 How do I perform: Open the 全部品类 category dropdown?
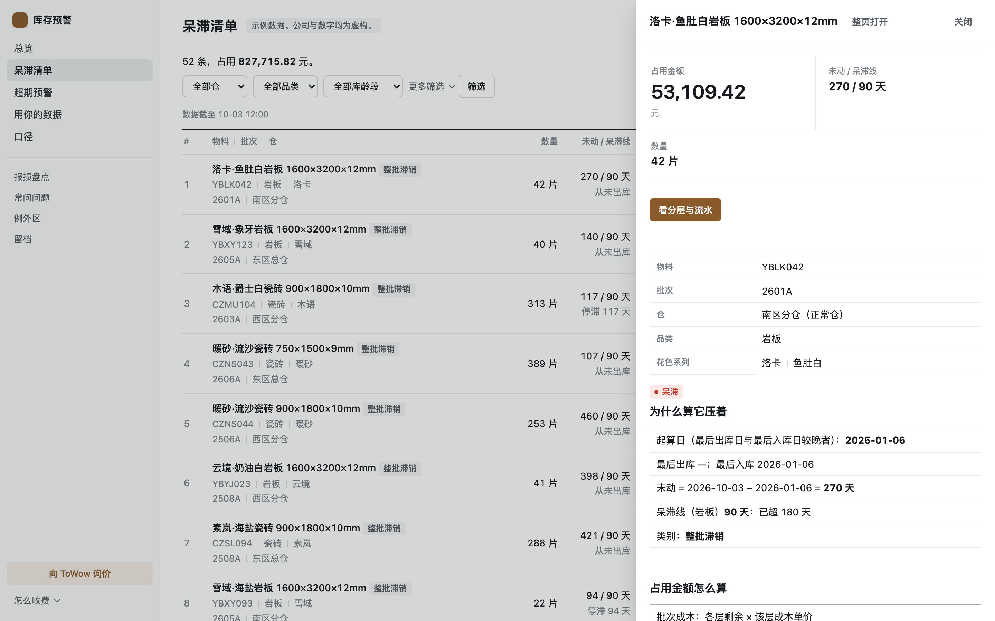click(285, 86)
